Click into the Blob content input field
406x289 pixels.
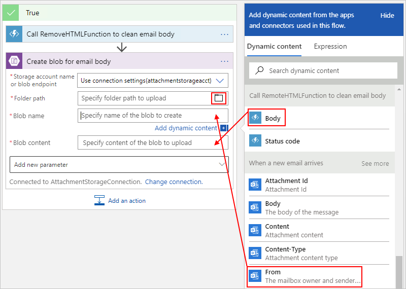[153, 142]
